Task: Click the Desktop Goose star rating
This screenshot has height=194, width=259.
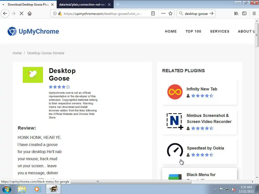Action: (59, 87)
